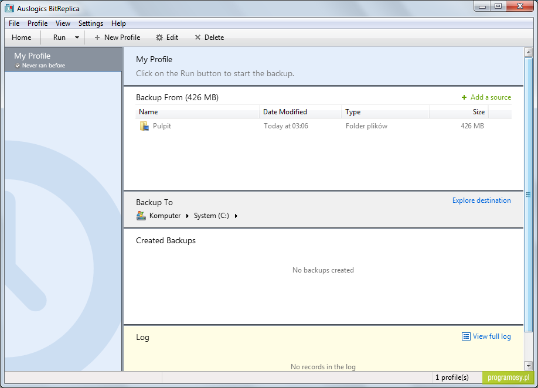Click the gear icon beside Edit
The height and width of the screenshot is (388, 538).
(159, 38)
